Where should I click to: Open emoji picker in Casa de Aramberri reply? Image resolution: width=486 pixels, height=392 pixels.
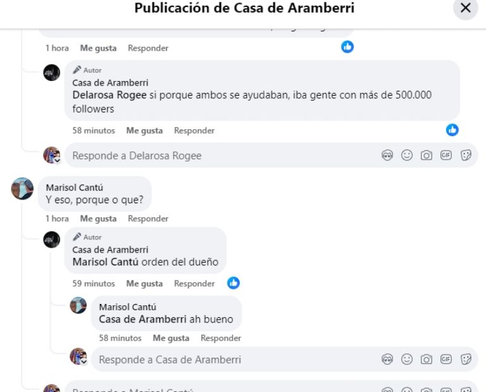click(x=407, y=359)
